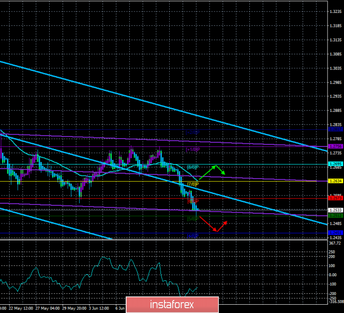
Task: Click the 1.3235 price axis label
Action: coord(336,11)
